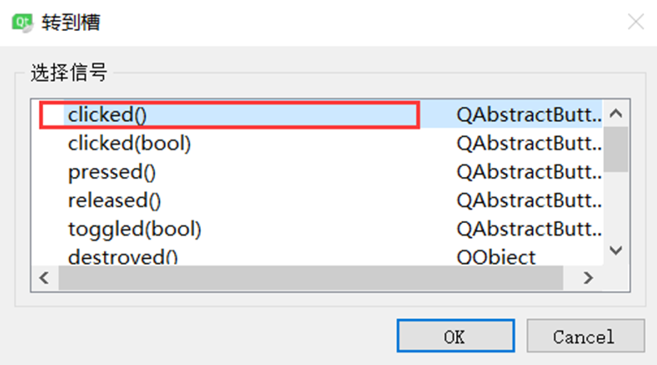657x365 pixels.
Task: Select the clicked() signal
Action: [107, 115]
